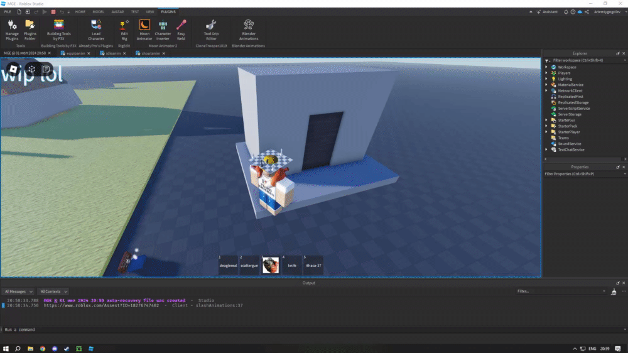Screen dimensions: 628x353
Task: Expand the StarterPack tree node
Action: (x=546, y=126)
